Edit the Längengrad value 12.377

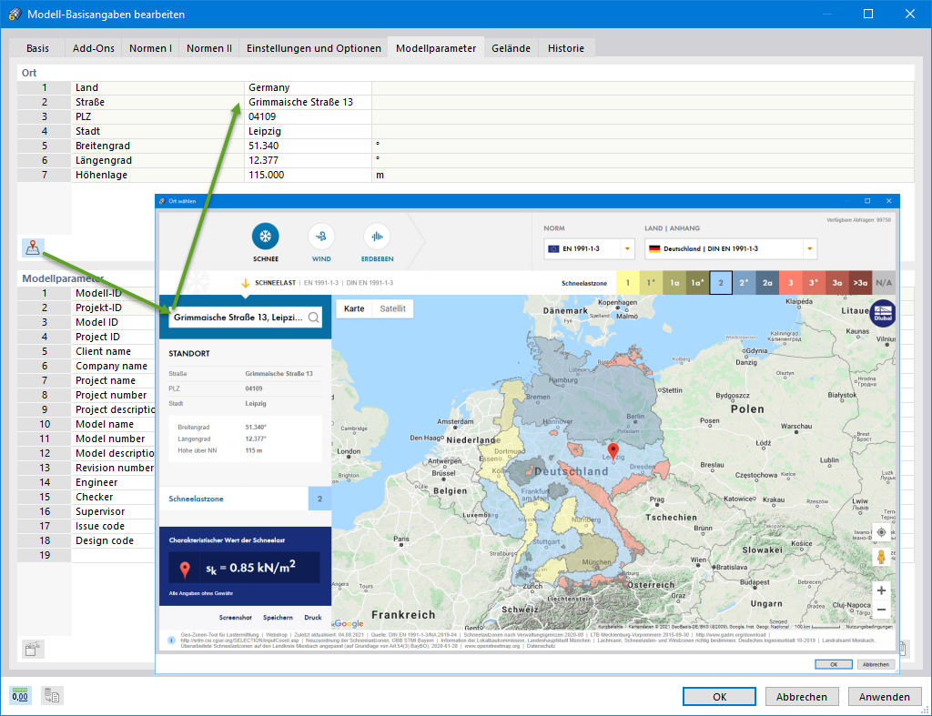pyautogui.click(x=308, y=160)
